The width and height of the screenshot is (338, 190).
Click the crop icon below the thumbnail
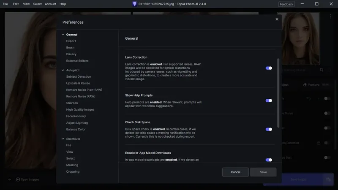tap(322, 70)
